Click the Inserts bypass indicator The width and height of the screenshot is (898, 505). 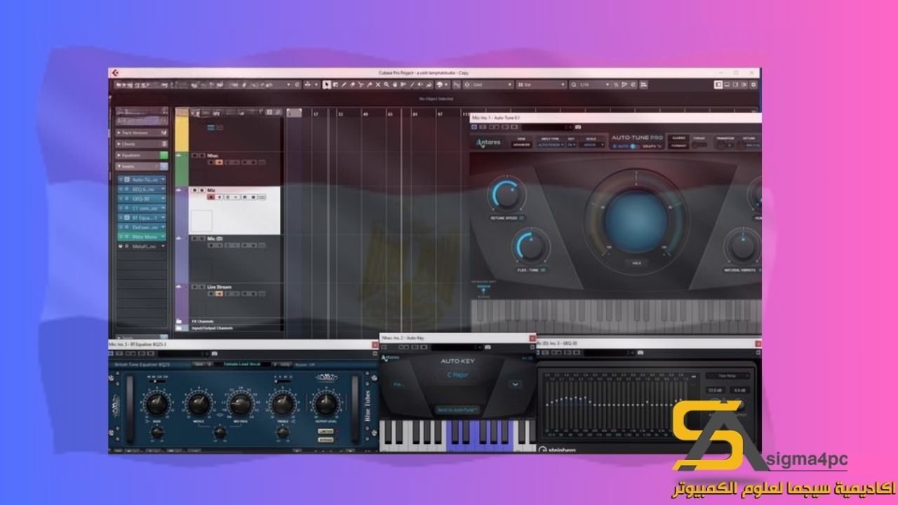pos(164,166)
